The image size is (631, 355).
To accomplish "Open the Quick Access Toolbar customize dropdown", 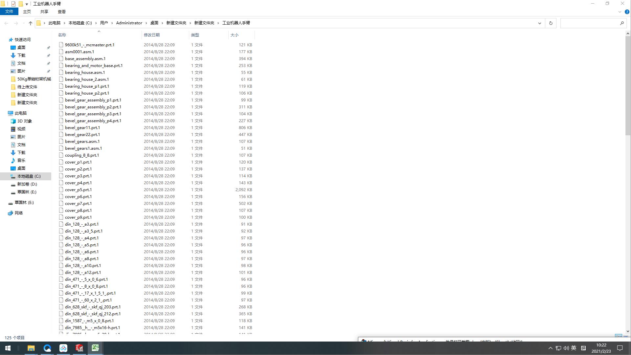I will [x=27, y=4].
